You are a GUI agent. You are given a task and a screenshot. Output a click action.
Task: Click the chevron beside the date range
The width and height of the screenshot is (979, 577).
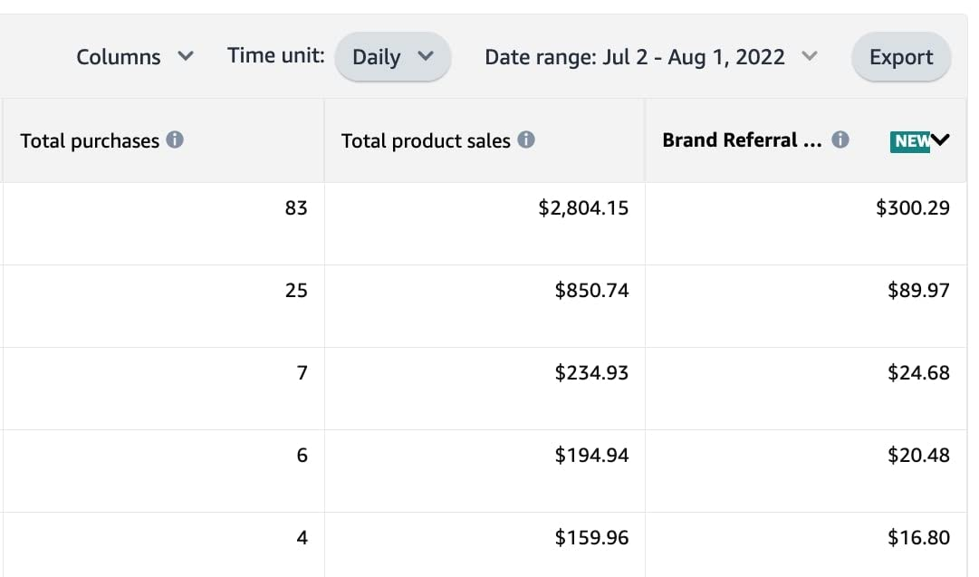(x=809, y=56)
